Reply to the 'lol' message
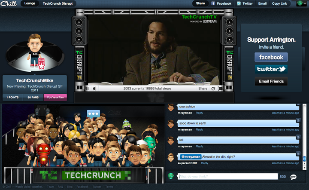Image resolution: width=309 pixels, height=190 pixels. click(199, 147)
